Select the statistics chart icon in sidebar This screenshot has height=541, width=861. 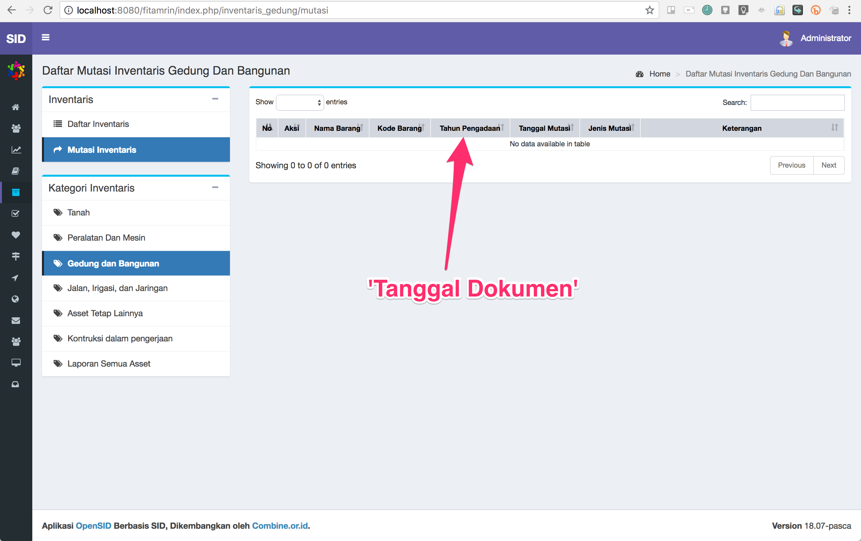pos(16,150)
